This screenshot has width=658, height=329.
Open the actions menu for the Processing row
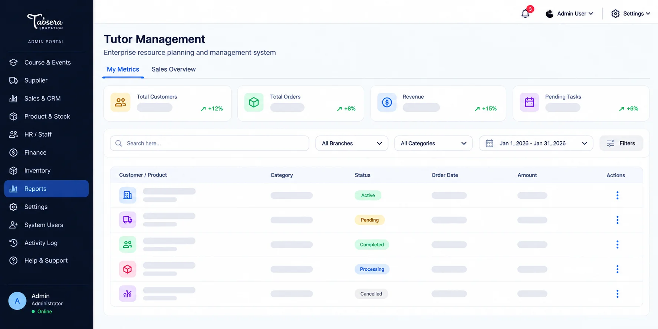click(x=617, y=269)
